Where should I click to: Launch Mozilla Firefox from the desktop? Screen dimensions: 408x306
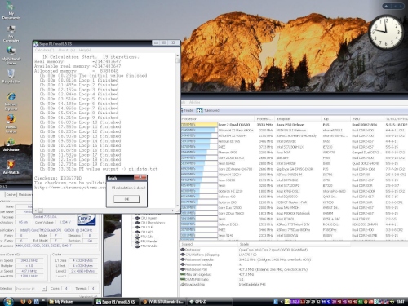click(11, 124)
